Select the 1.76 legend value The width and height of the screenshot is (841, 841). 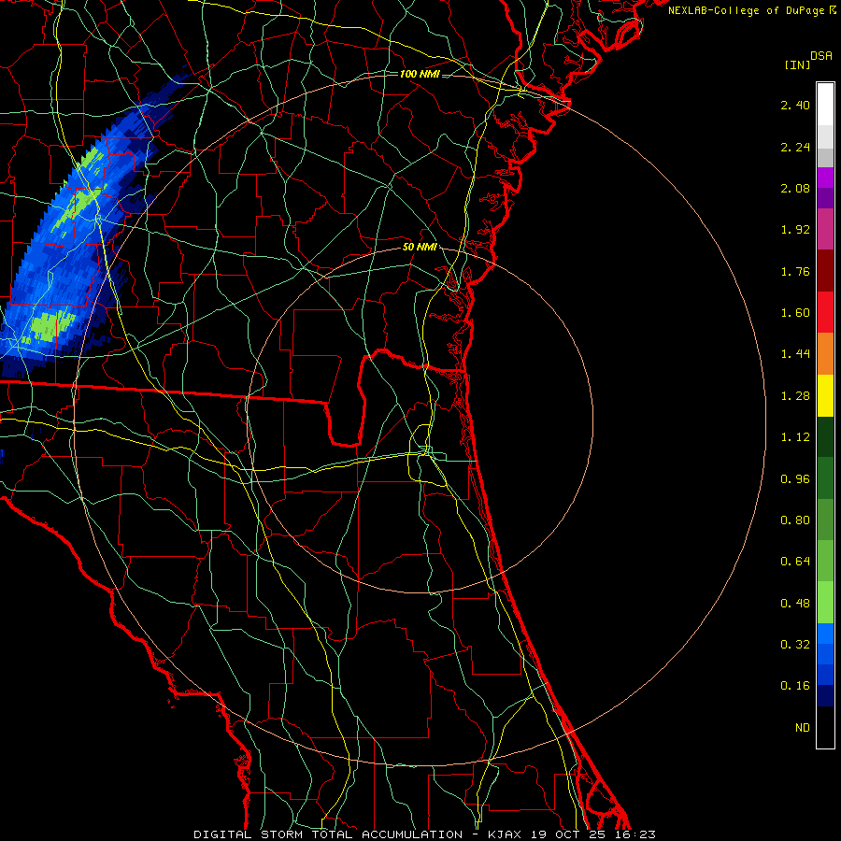click(795, 271)
